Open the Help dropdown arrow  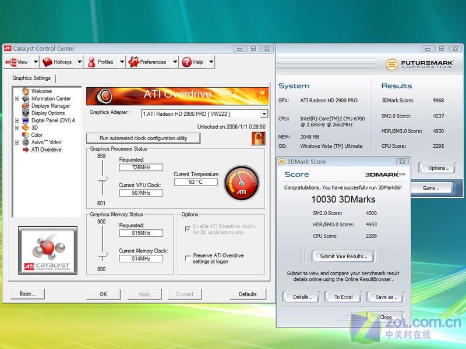pyautogui.click(x=211, y=62)
